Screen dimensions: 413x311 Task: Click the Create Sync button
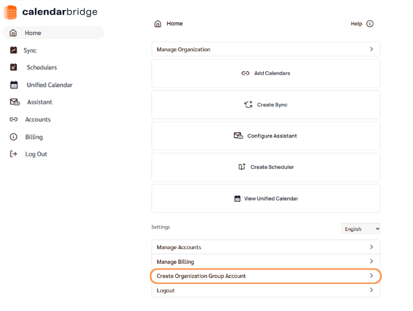(266, 104)
